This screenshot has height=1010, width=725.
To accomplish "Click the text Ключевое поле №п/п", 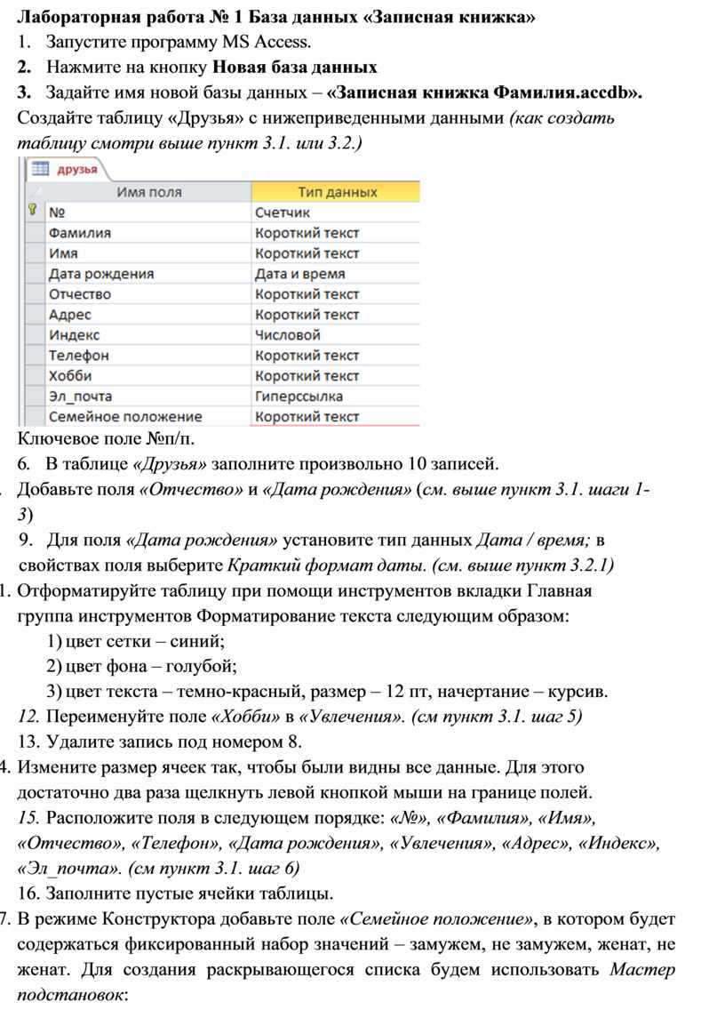I will [x=106, y=439].
